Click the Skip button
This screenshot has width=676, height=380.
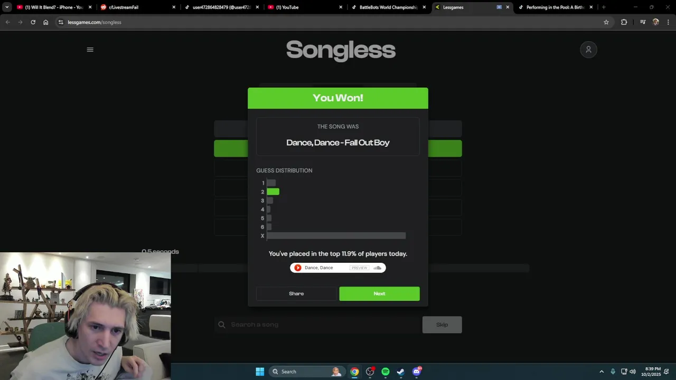(442, 325)
